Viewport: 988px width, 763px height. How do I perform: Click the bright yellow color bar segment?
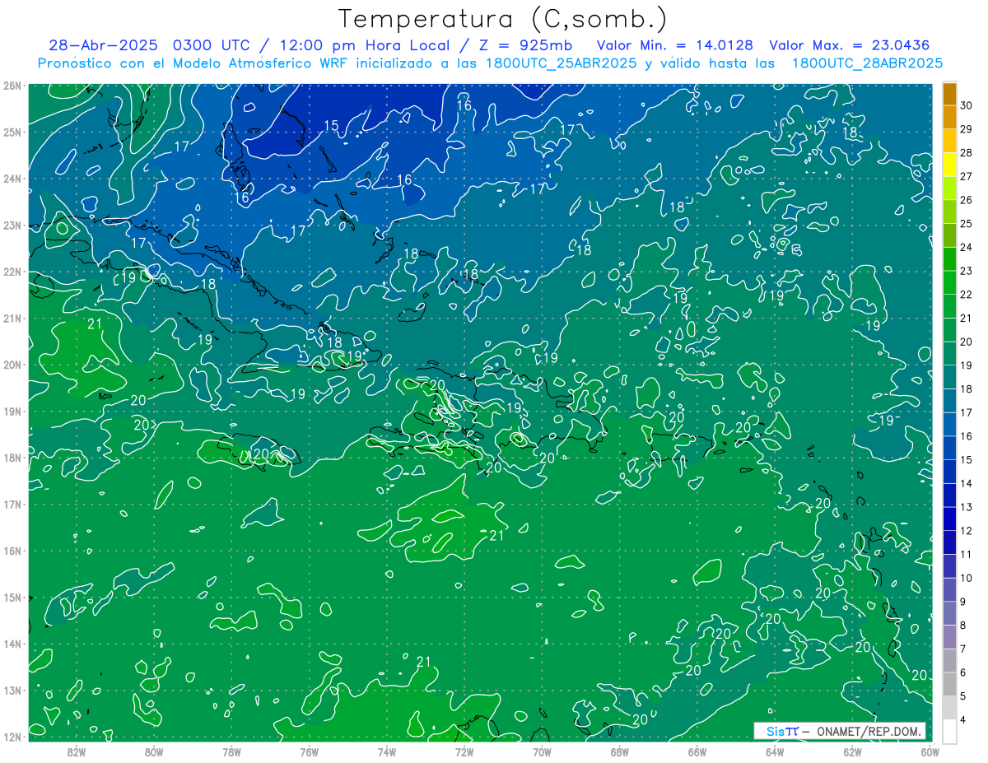950,165
